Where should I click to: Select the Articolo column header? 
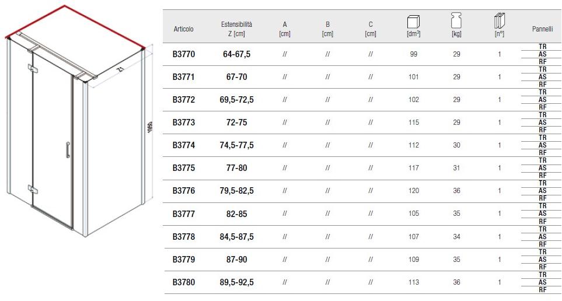(x=183, y=29)
